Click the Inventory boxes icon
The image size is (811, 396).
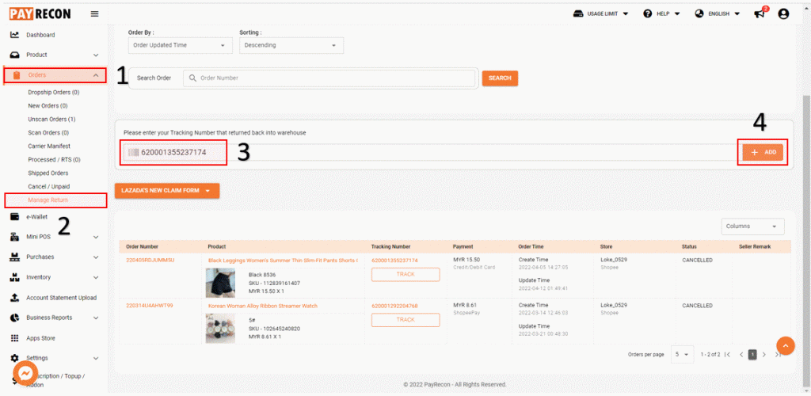click(x=15, y=277)
